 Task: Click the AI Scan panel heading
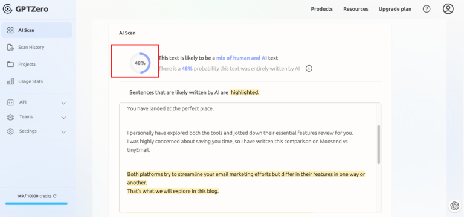(127, 33)
